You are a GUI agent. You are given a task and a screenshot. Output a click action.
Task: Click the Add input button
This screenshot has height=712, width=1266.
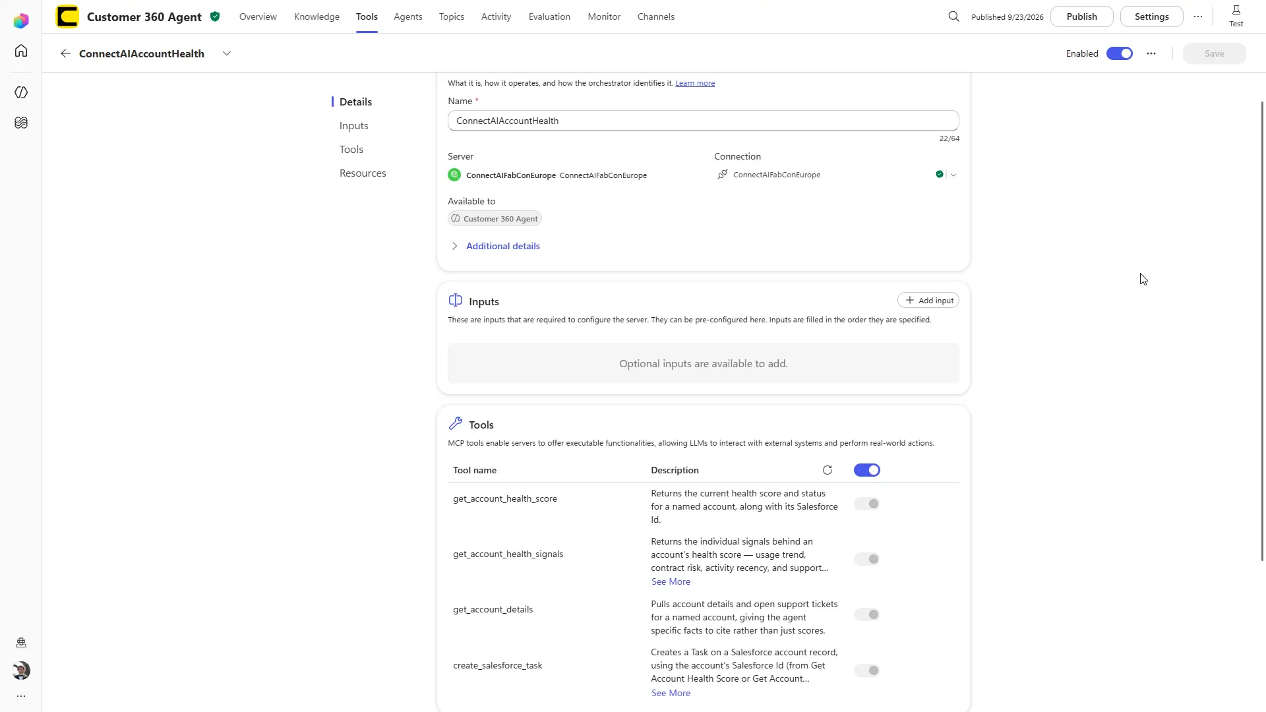(x=928, y=301)
